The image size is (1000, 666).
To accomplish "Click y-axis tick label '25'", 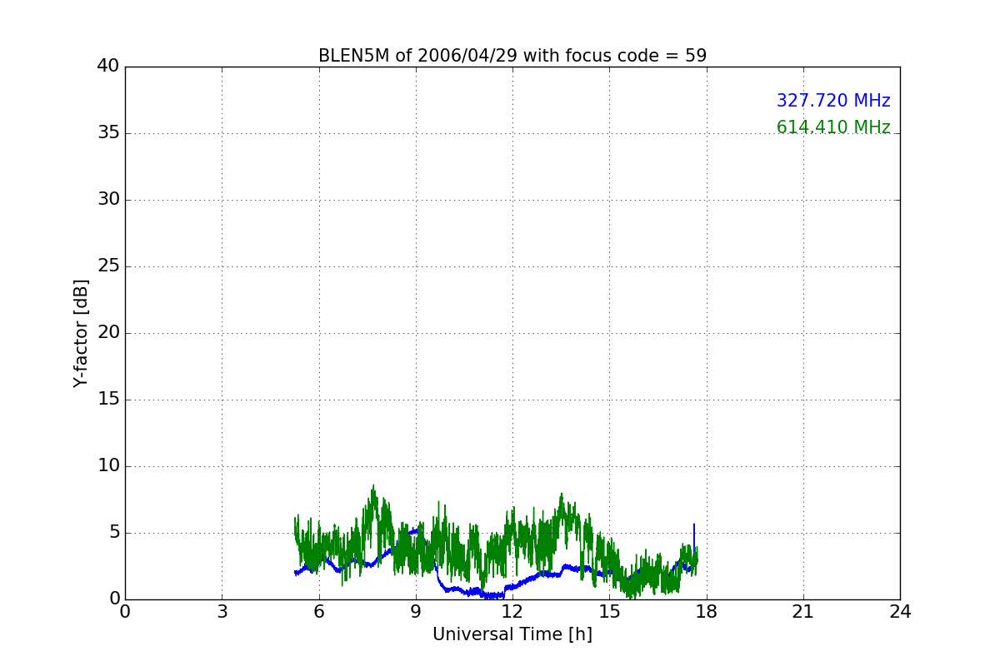I will click(x=108, y=266).
